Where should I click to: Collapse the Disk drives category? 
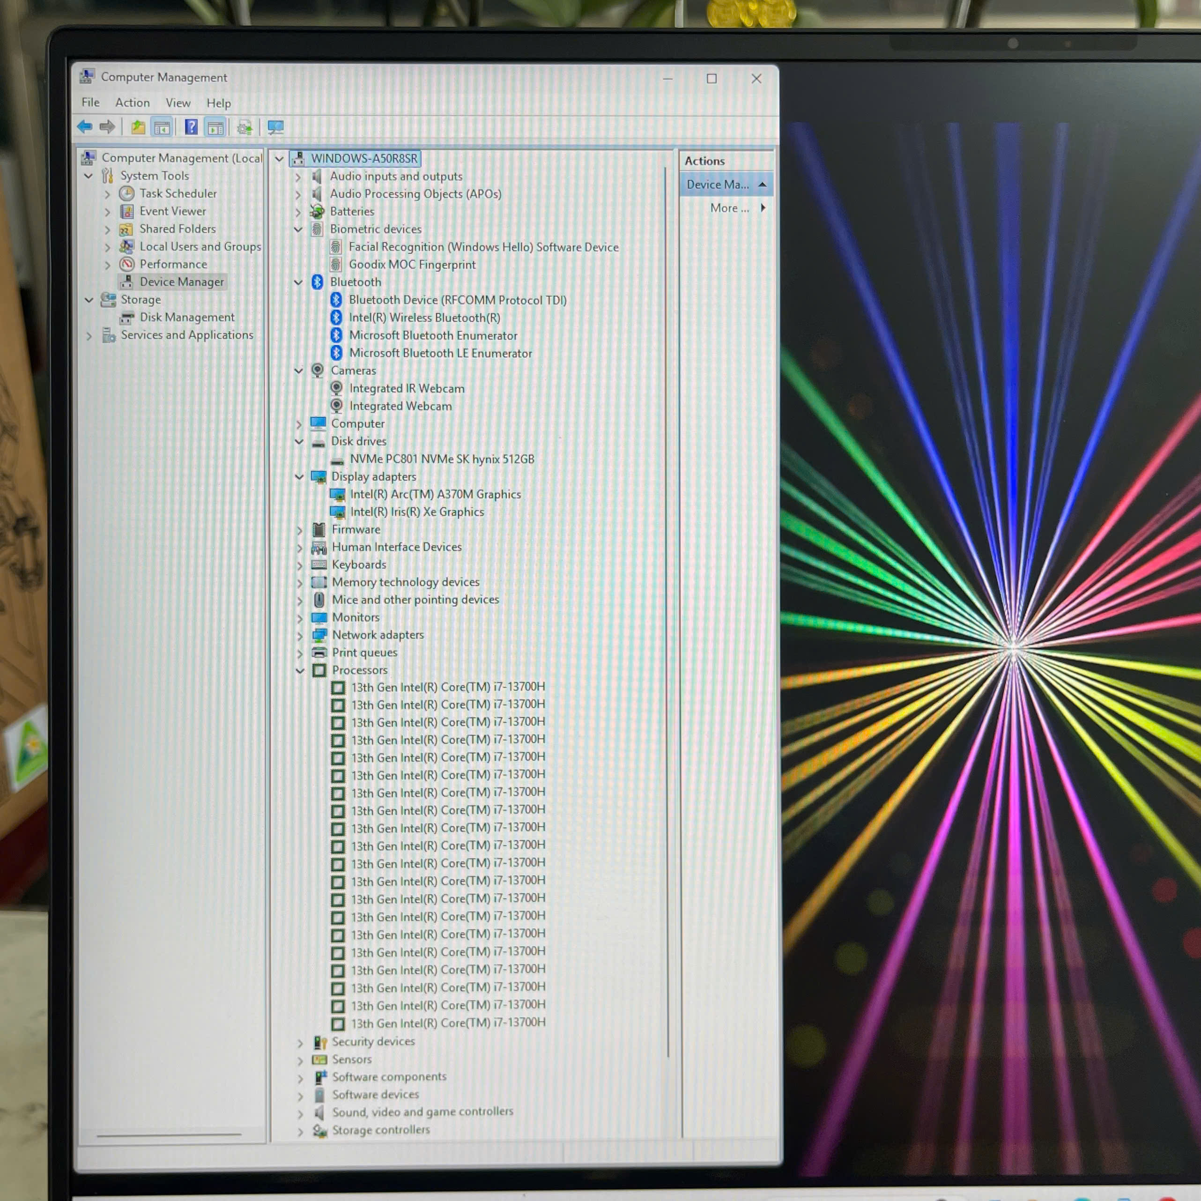pyautogui.click(x=299, y=441)
